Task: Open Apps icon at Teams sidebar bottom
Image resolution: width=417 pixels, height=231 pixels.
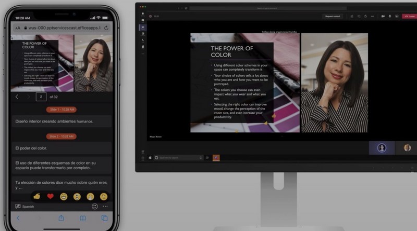Action: point(143,152)
